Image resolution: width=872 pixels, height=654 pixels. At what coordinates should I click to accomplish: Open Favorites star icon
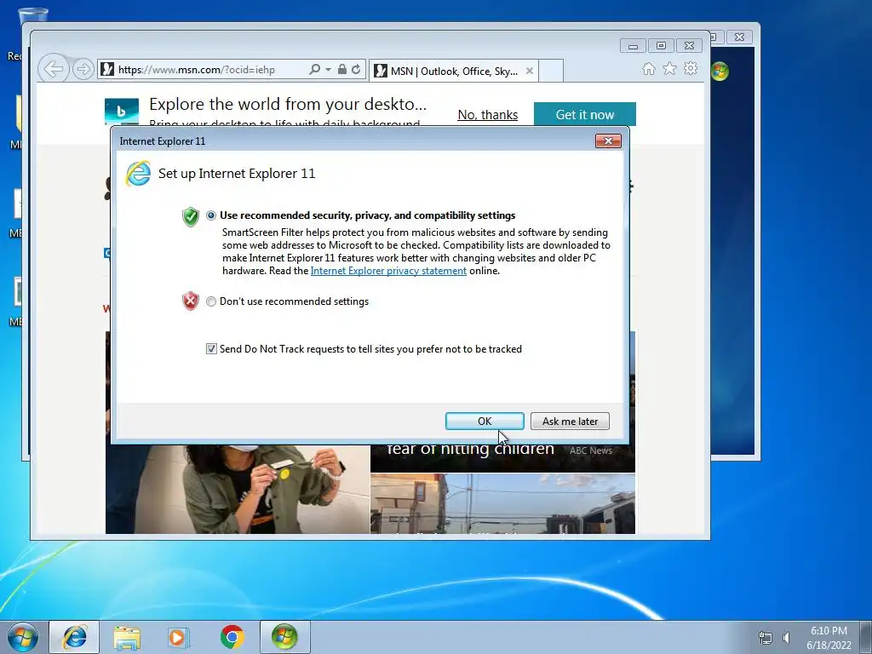(x=669, y=68)
